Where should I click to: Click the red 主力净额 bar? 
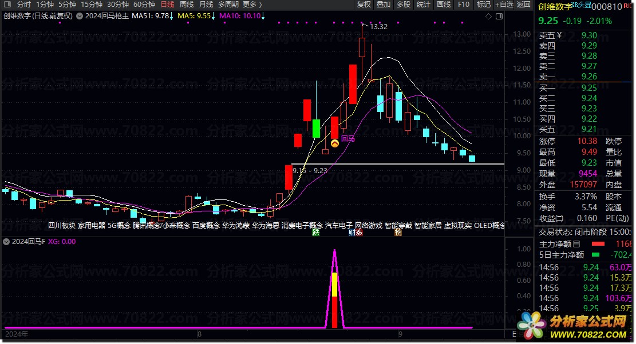point(598,244)
